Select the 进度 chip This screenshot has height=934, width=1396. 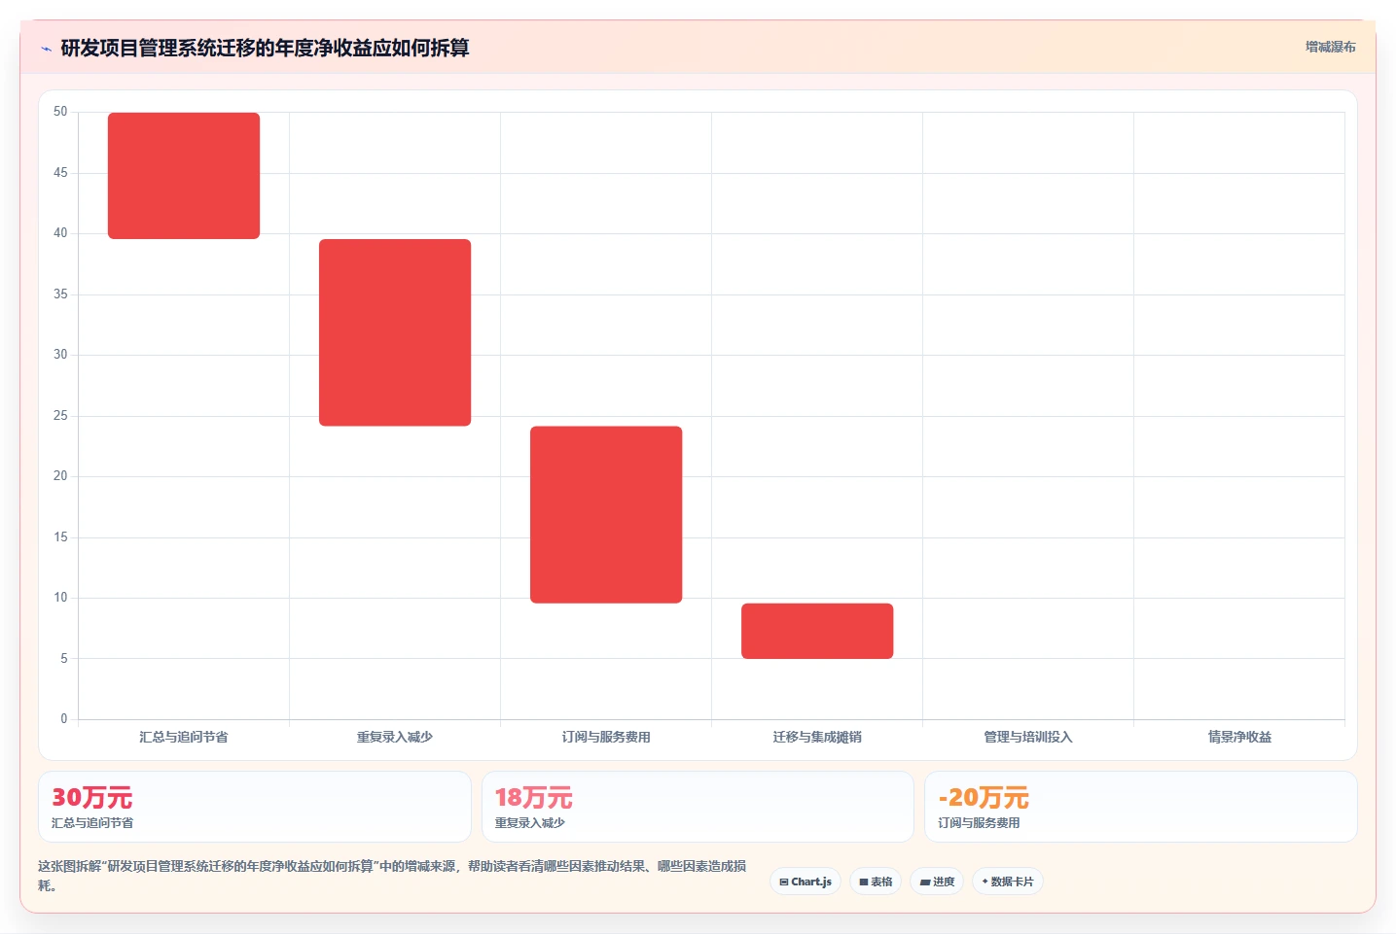[x=937, y=882]
